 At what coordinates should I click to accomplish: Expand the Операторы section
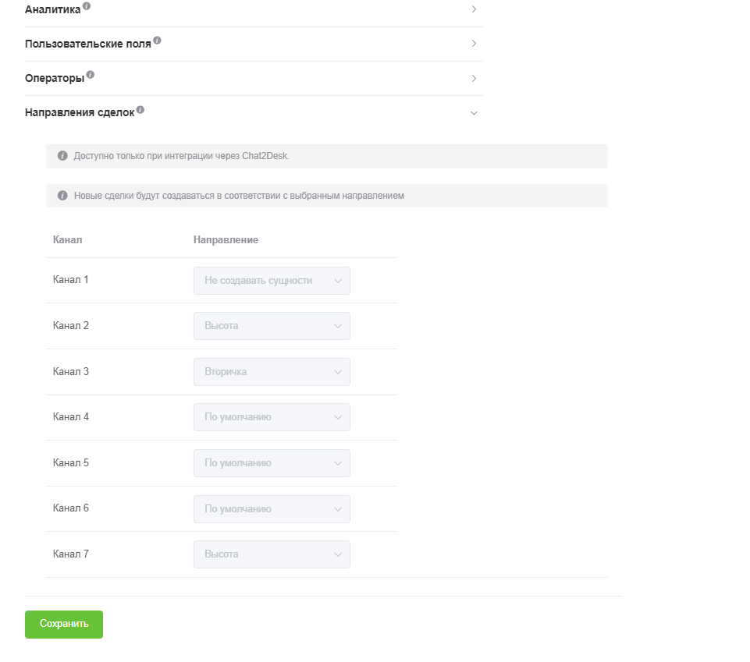pyautogui.click(x=474, y=78)
